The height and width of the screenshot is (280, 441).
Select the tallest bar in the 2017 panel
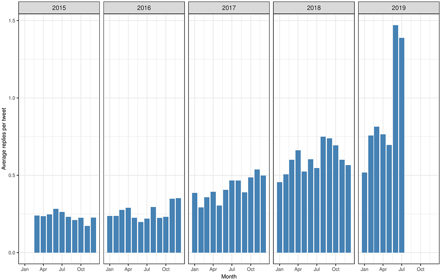point(257,211)
